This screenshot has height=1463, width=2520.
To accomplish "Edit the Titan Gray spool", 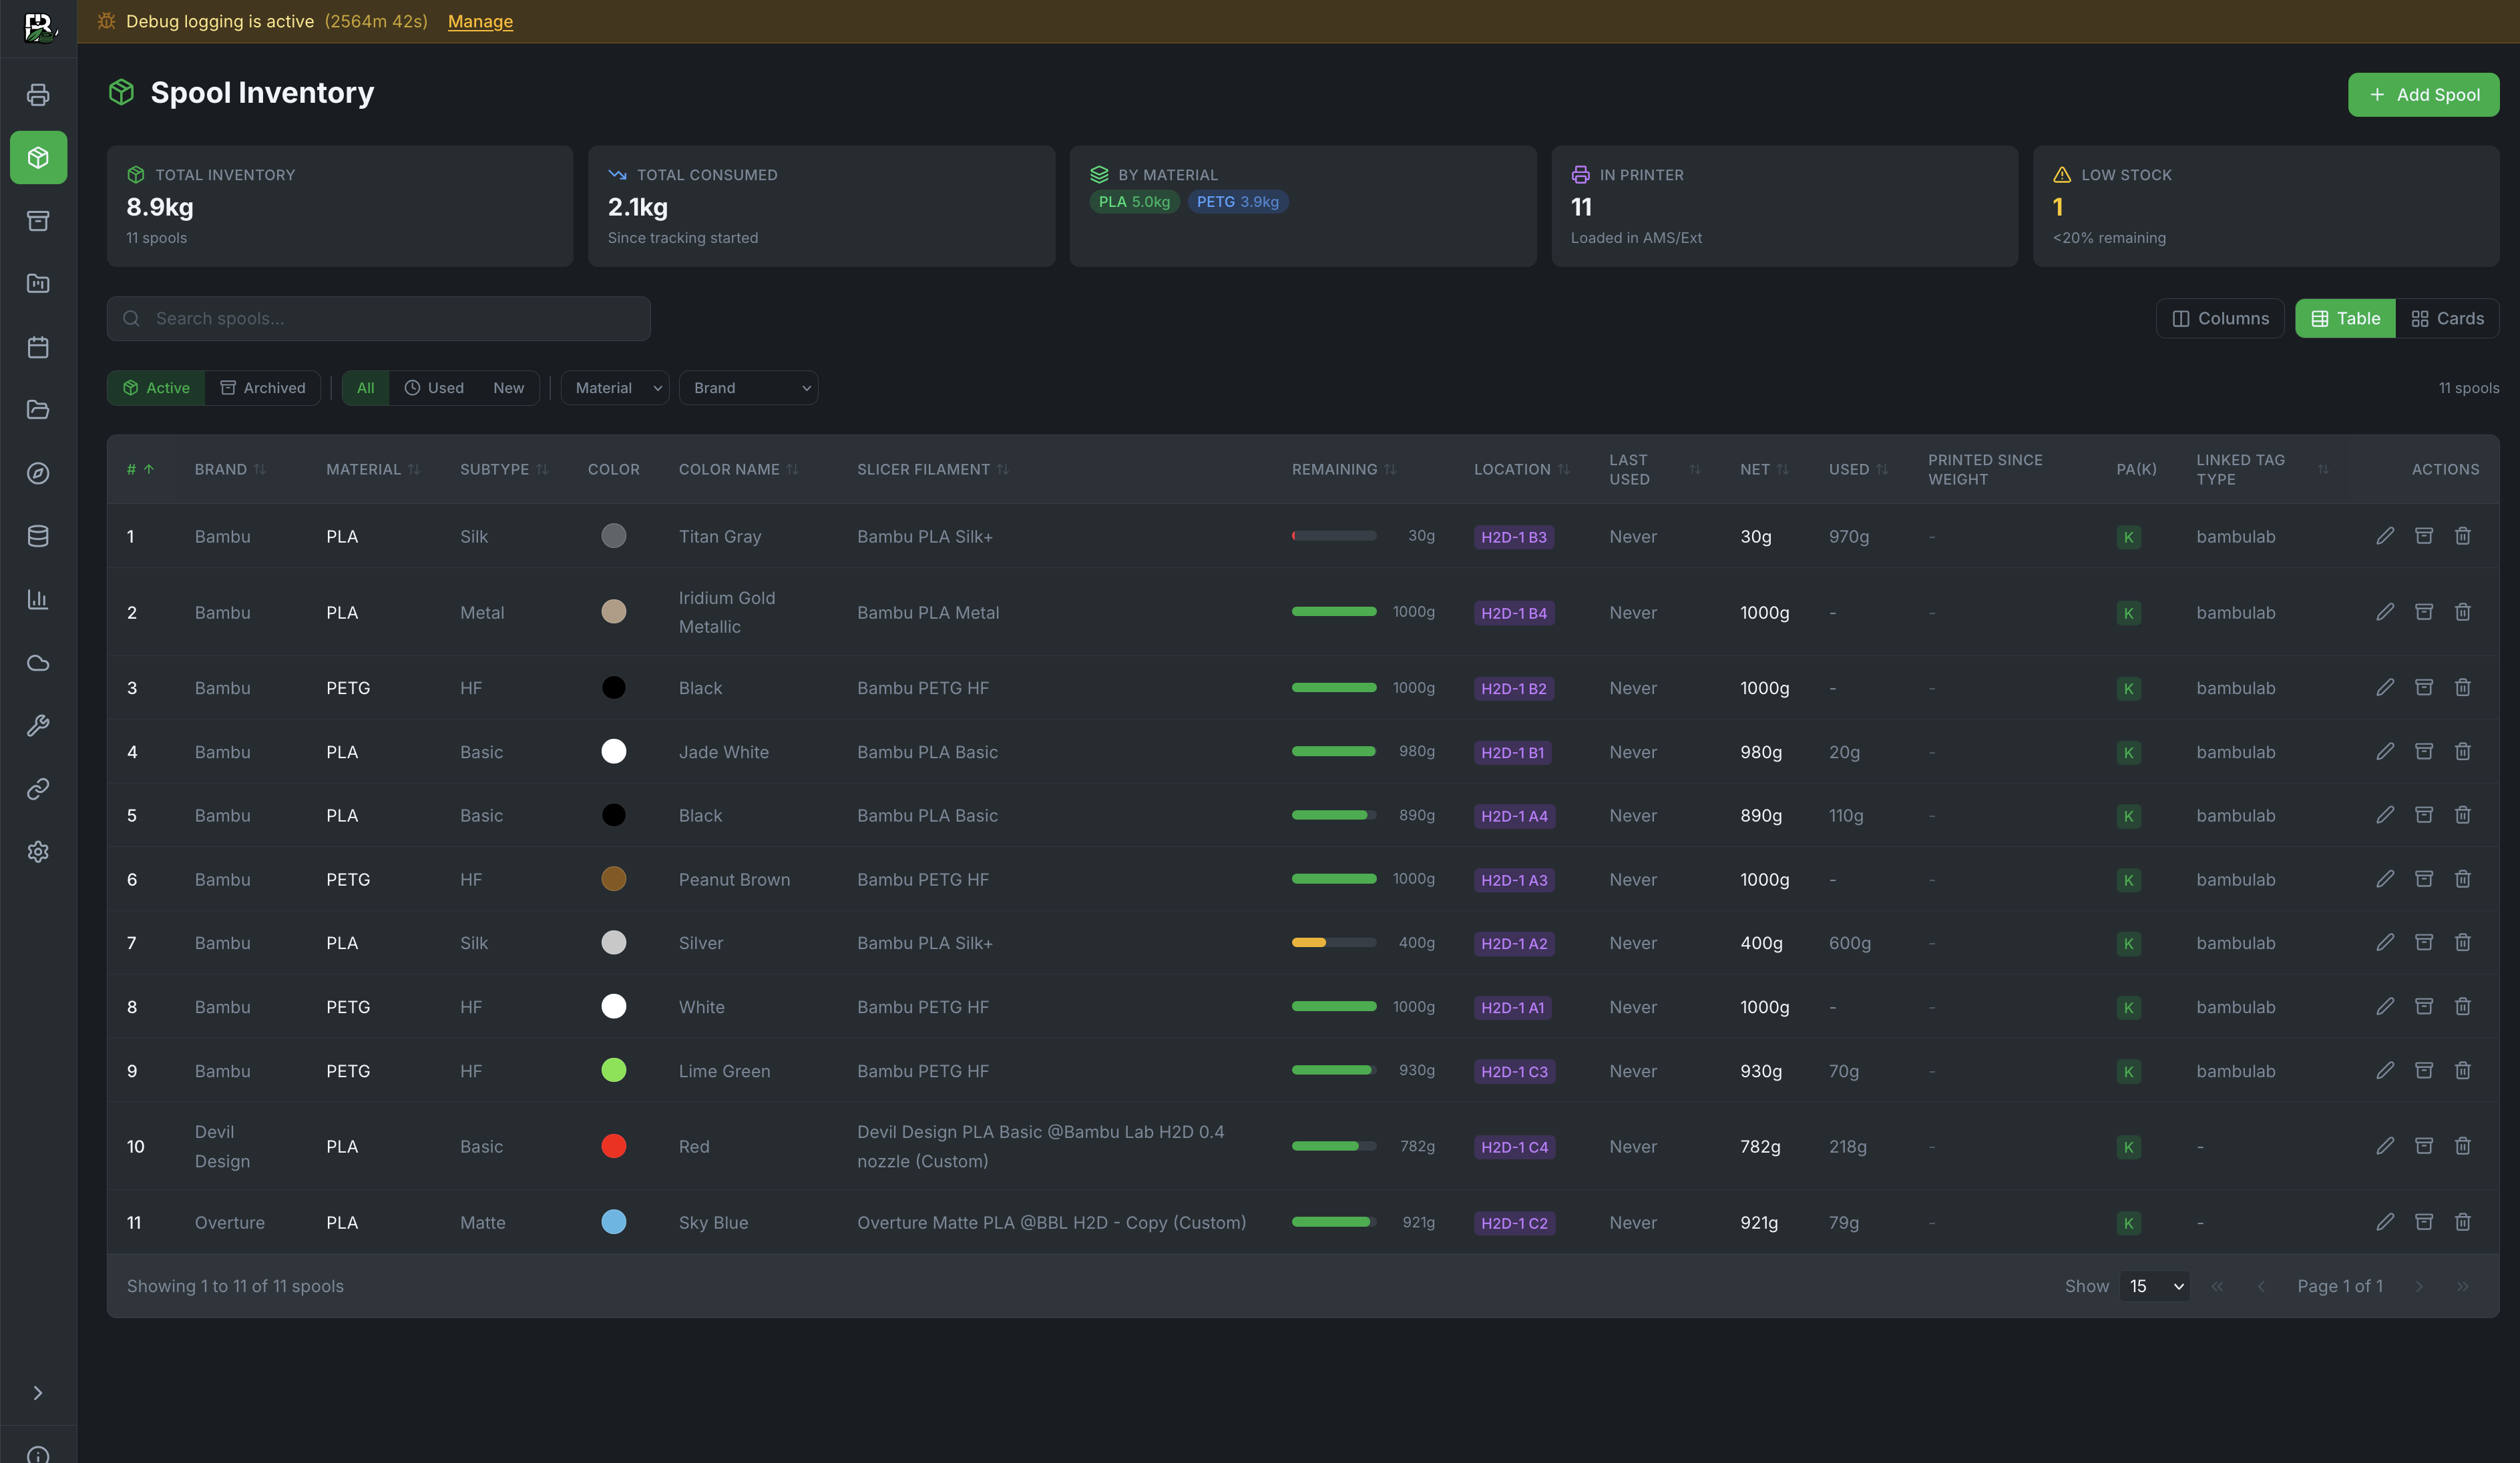I will pyautogui.click(x=2385, y=536).
